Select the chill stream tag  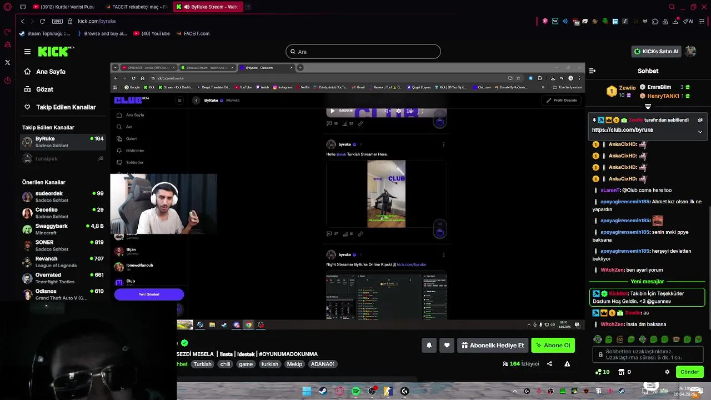pos(225,364)
